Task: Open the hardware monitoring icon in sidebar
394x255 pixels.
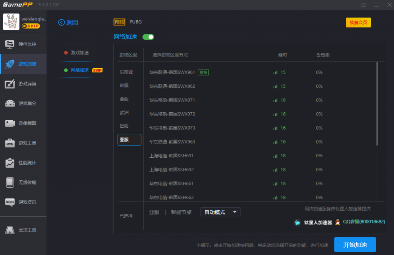Action: (10, 44)
